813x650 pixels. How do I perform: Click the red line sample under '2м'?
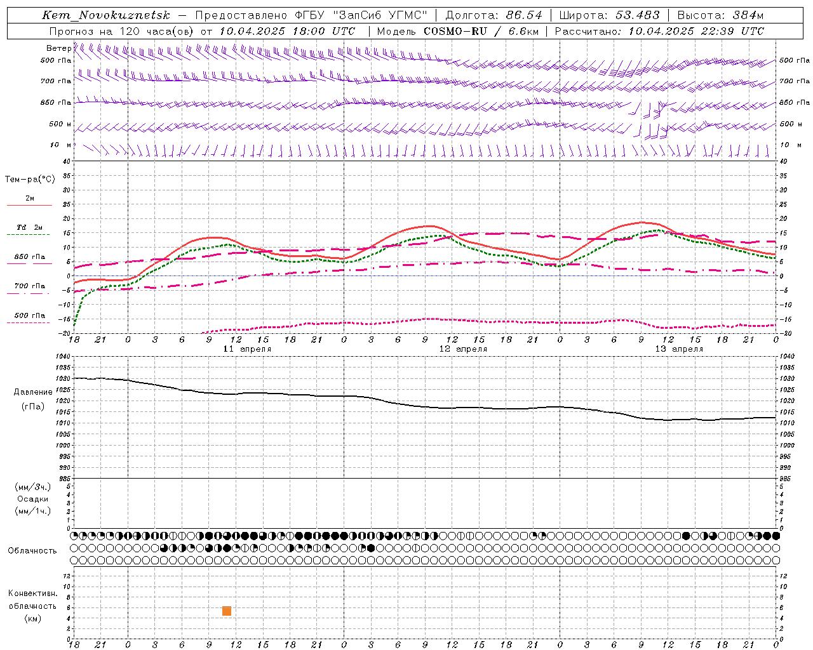[29, 205]
